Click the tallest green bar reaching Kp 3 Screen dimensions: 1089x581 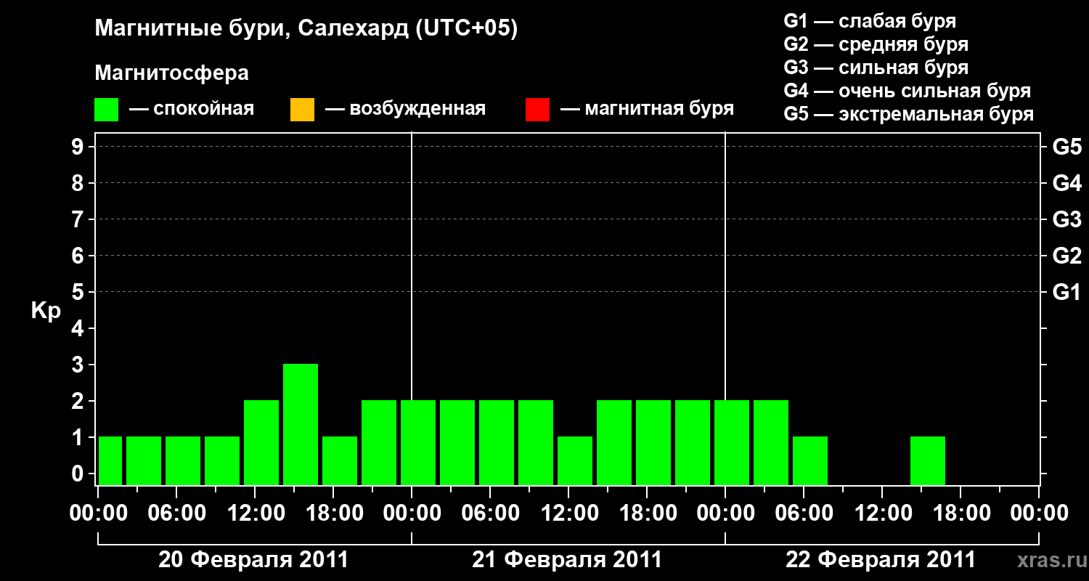pos(301,424)
